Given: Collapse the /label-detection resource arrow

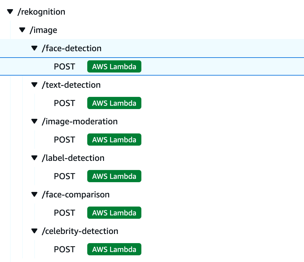Looking at the screenshot, I should (34, 158).
